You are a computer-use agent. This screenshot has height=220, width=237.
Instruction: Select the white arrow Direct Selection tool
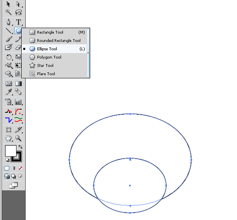[18, 4]
